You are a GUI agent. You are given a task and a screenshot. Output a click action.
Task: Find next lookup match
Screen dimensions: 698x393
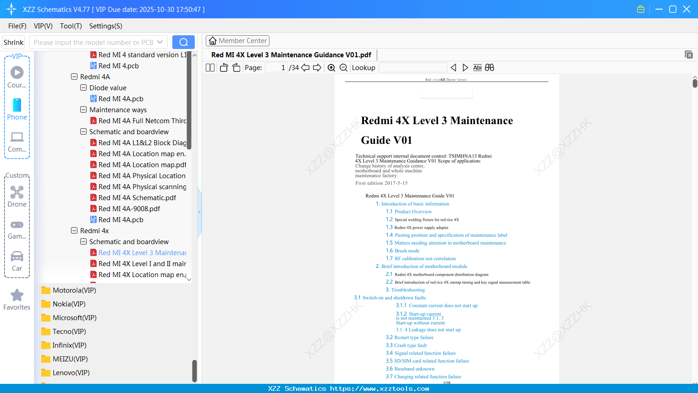pos(465,68)
